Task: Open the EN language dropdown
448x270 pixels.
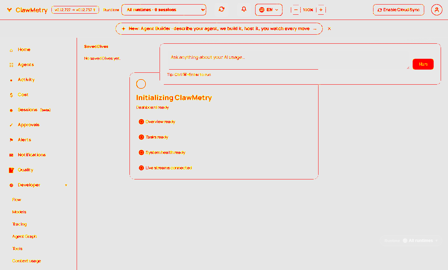Action: pyautogui.click(x=269, y=10)
